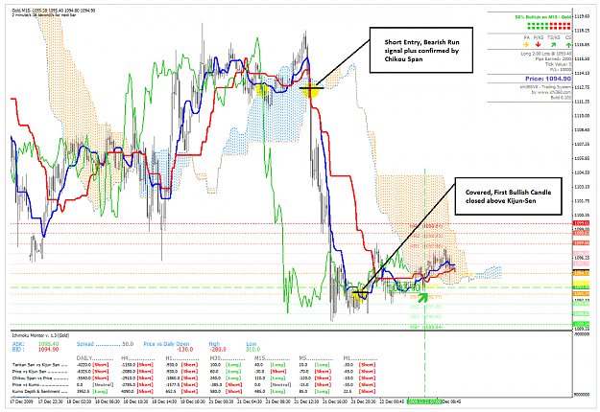Click the M1 column header

click(x=348, y=358)
